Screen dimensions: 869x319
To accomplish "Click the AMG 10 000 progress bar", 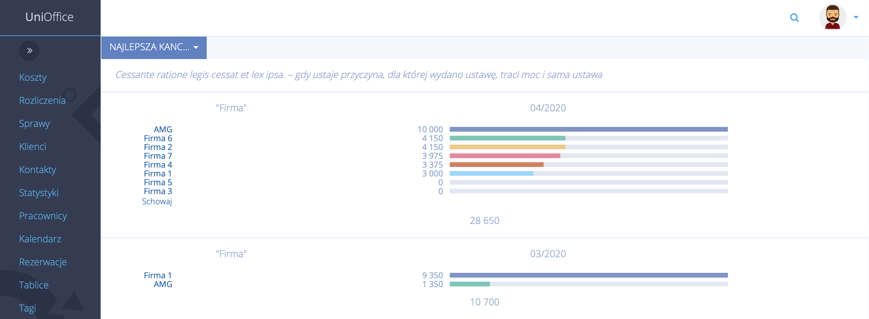I will pyautogui.click(x=589, y=129).
